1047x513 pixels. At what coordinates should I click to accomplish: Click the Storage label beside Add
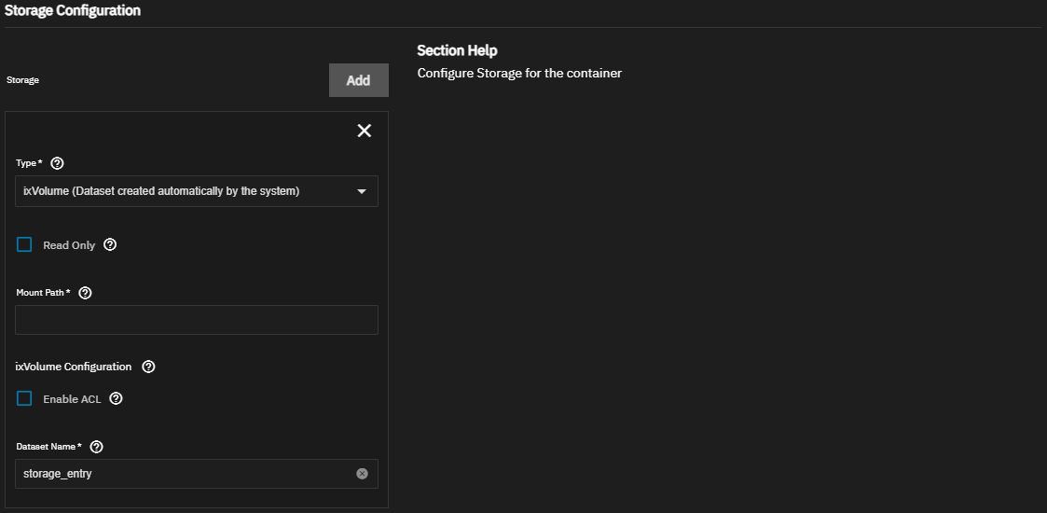[23, 80]
